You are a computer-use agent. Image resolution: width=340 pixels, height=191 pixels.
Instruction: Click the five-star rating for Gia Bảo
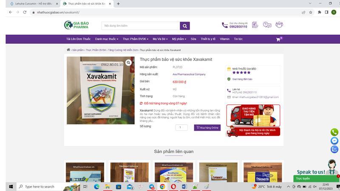tap(241, 73)
